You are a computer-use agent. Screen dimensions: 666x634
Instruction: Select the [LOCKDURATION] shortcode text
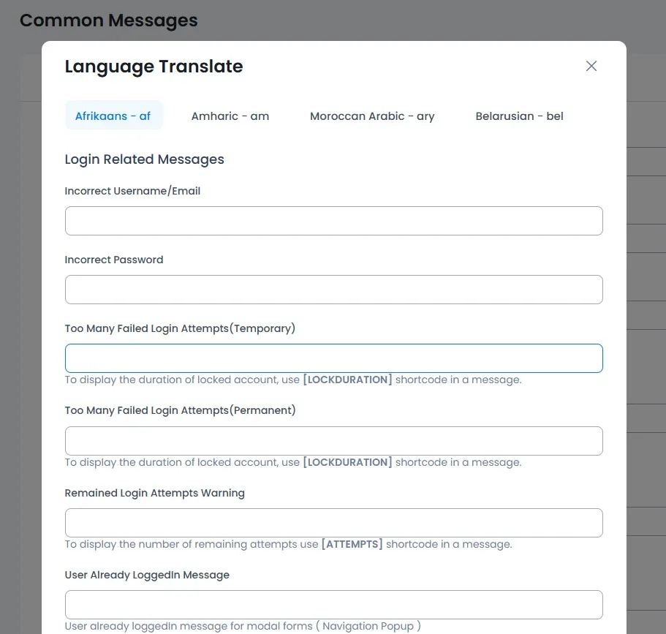pos(347,380)
